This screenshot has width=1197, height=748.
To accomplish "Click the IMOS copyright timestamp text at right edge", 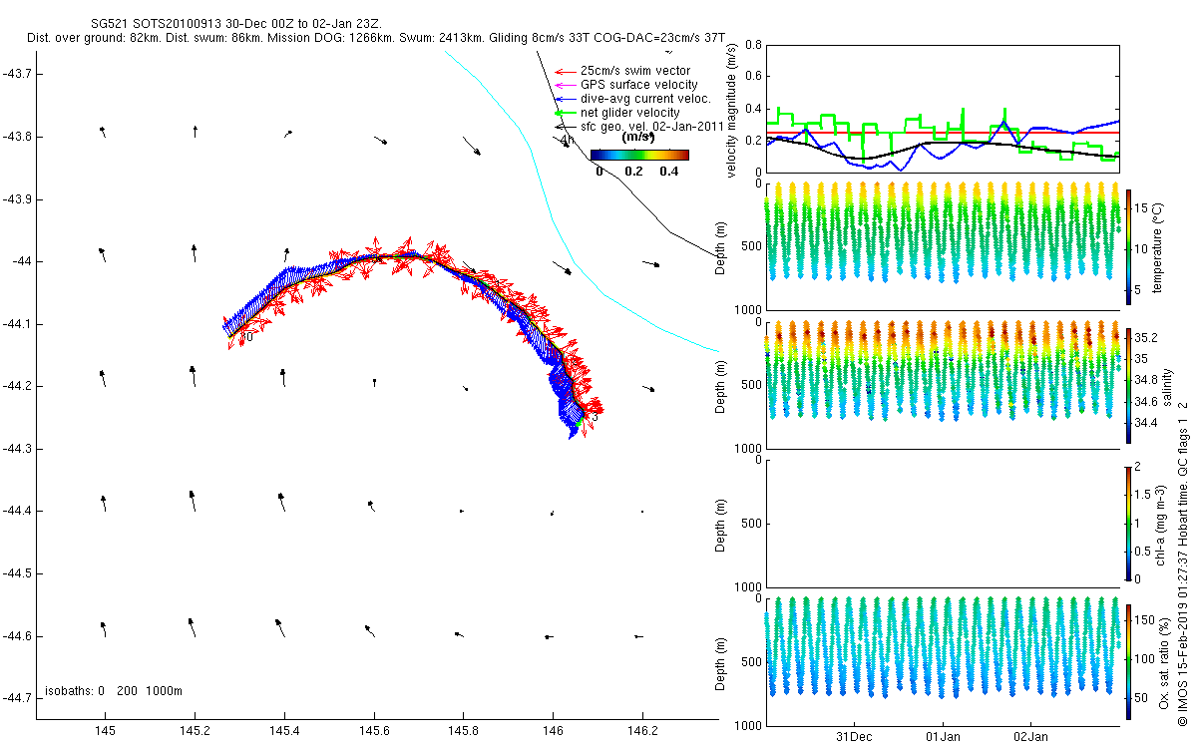I will 1182,563.
